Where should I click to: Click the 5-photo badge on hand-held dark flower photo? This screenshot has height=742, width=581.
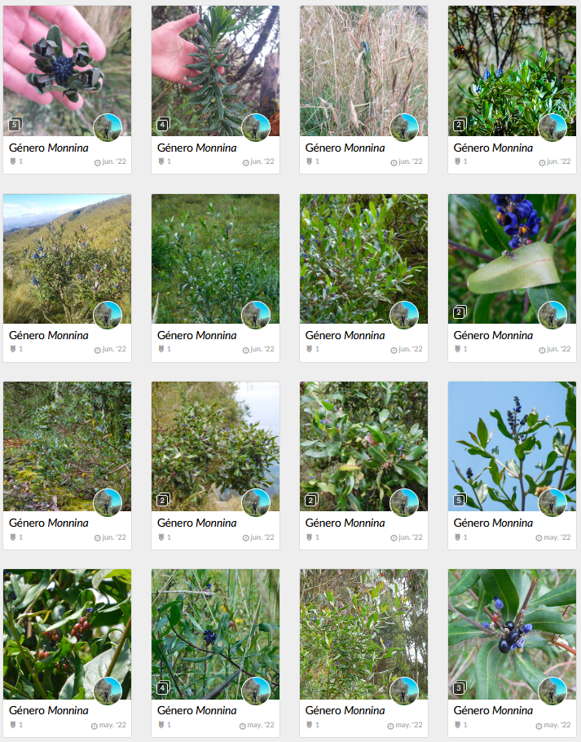pyautogui.click(x=15, y=125)
